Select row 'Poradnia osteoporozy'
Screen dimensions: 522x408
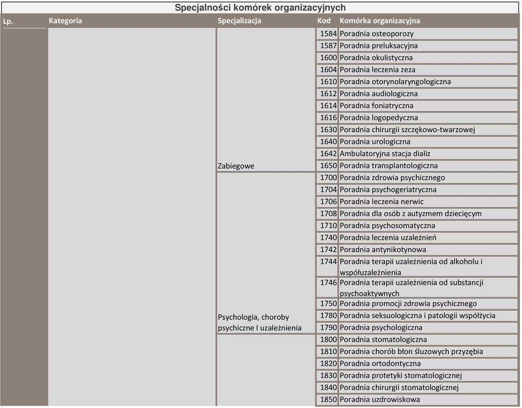point(428,34)
